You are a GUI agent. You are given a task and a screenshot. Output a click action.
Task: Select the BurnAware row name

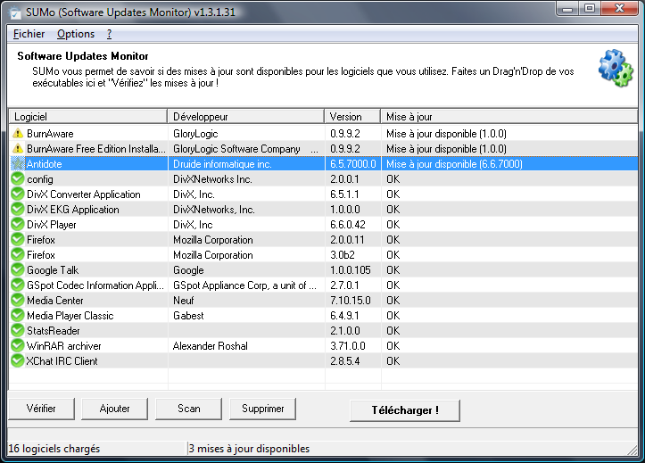tap(50, 134)
